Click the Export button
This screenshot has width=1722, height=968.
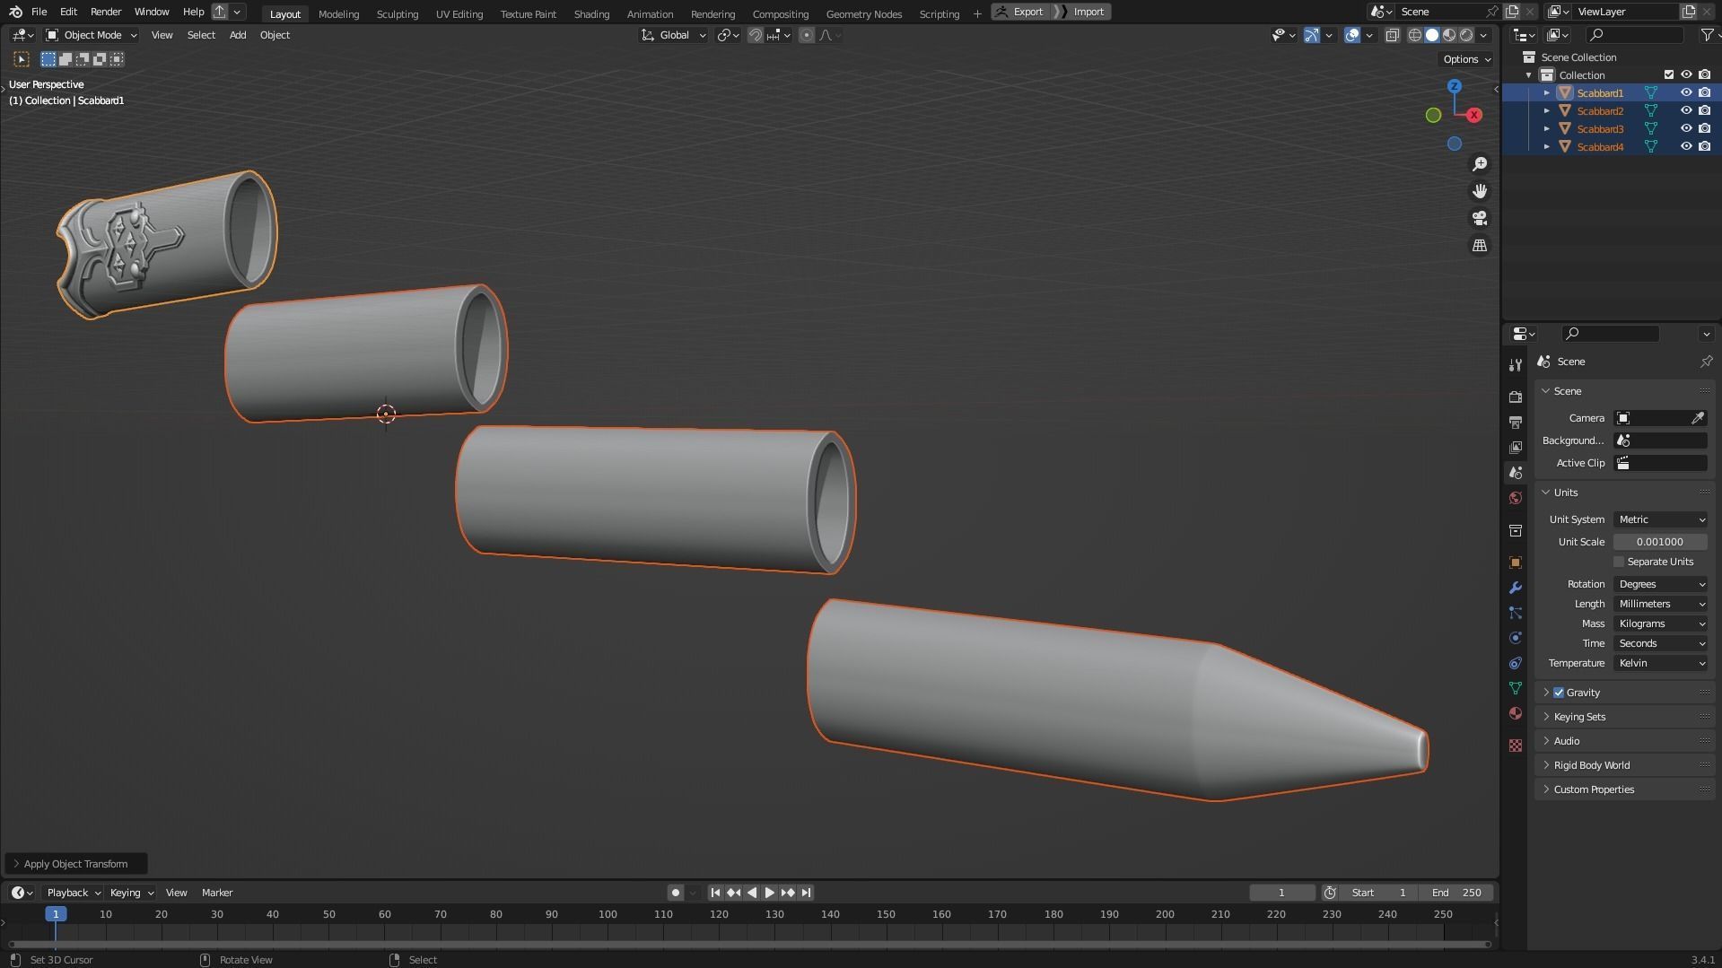click(1019, 12)
